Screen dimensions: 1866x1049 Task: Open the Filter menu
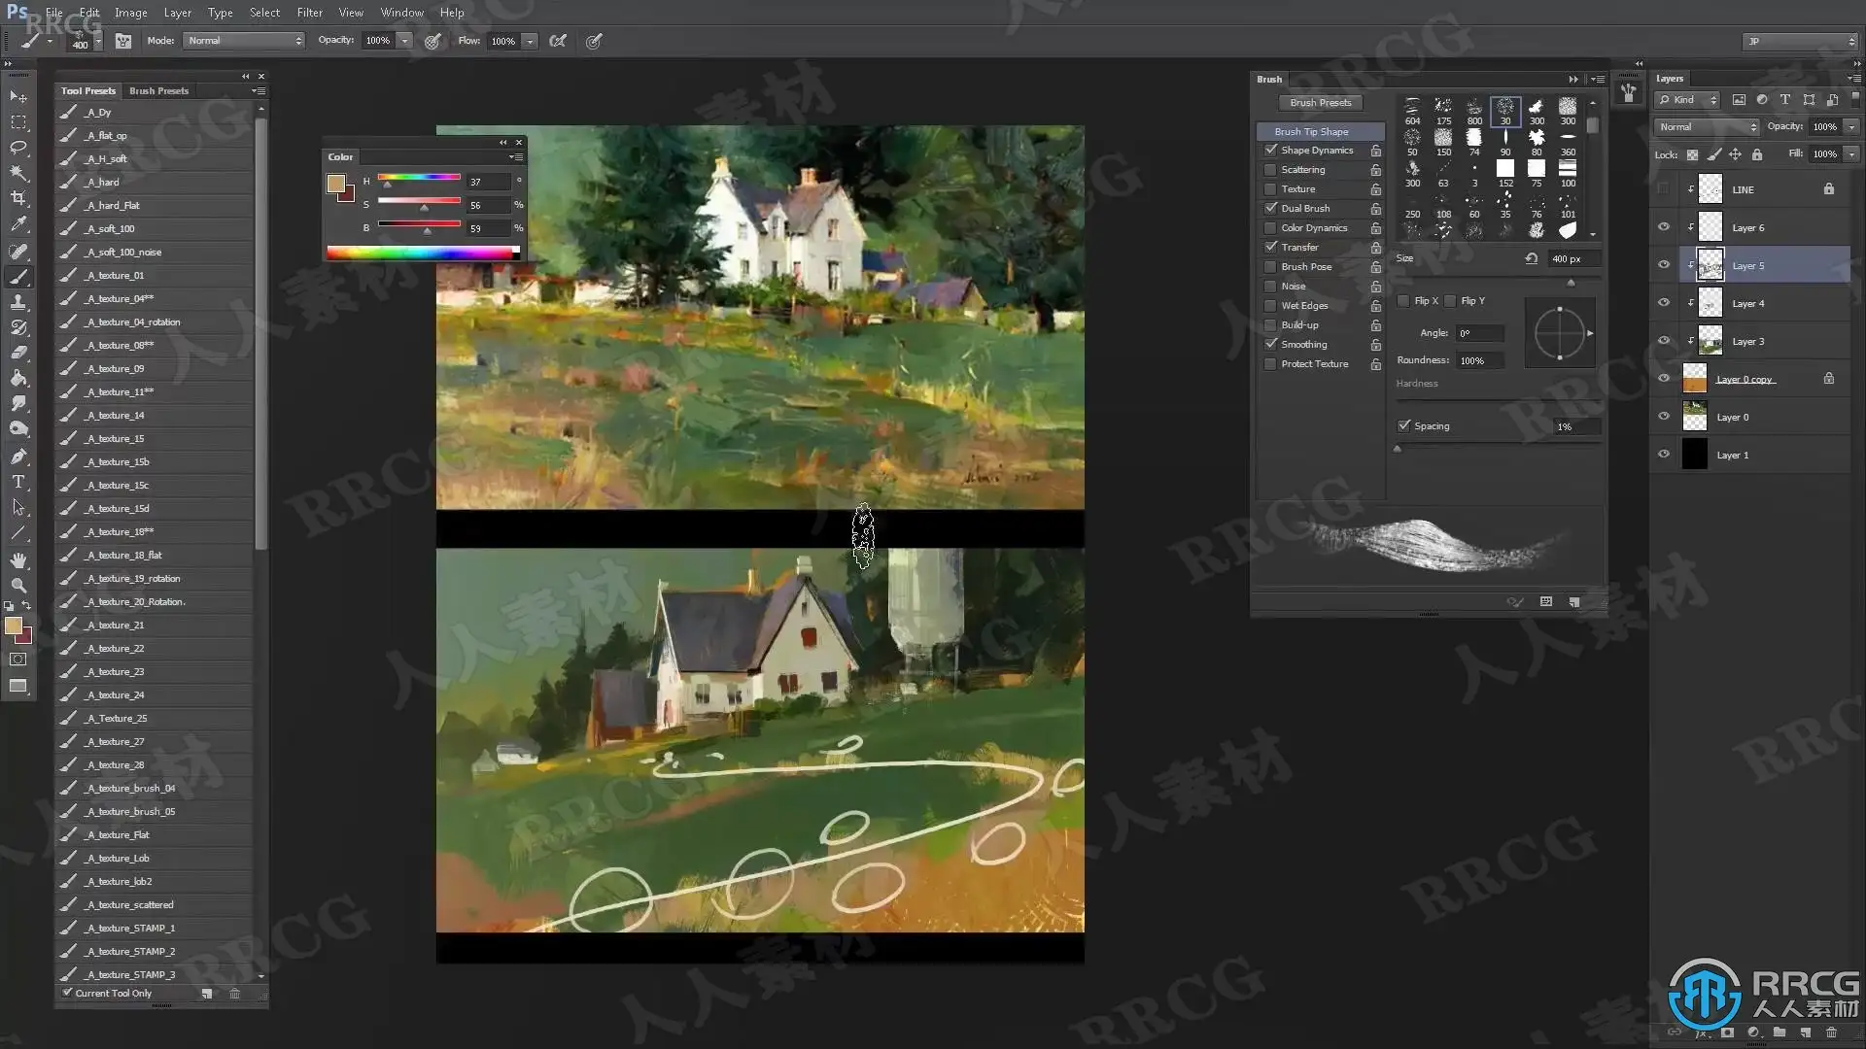309,13
